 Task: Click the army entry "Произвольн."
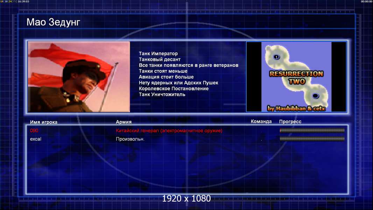[130, 139]
